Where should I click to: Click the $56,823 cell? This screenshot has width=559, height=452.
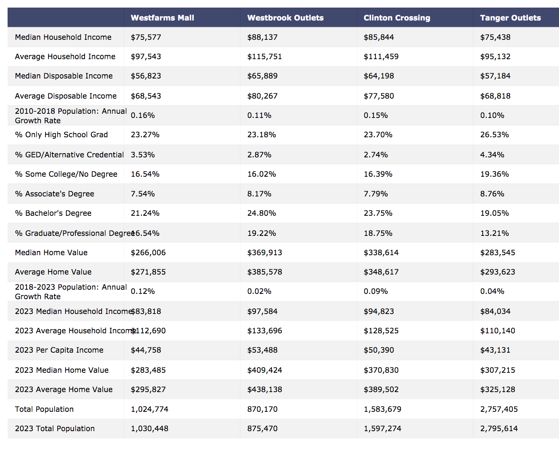pyautogui.click(x=146, y=76)
